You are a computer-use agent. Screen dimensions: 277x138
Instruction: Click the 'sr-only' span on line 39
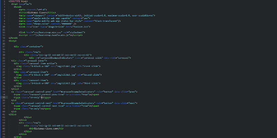pos(32,109)
